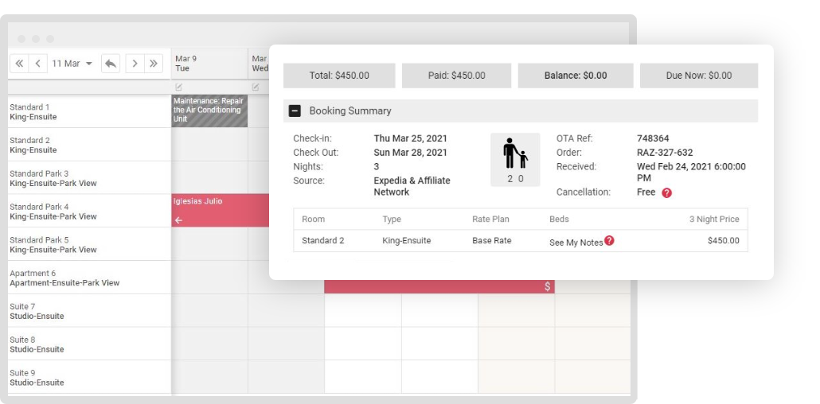
Task: Go to previous day with the single-left arrow
Action: (x=37, y=64)
